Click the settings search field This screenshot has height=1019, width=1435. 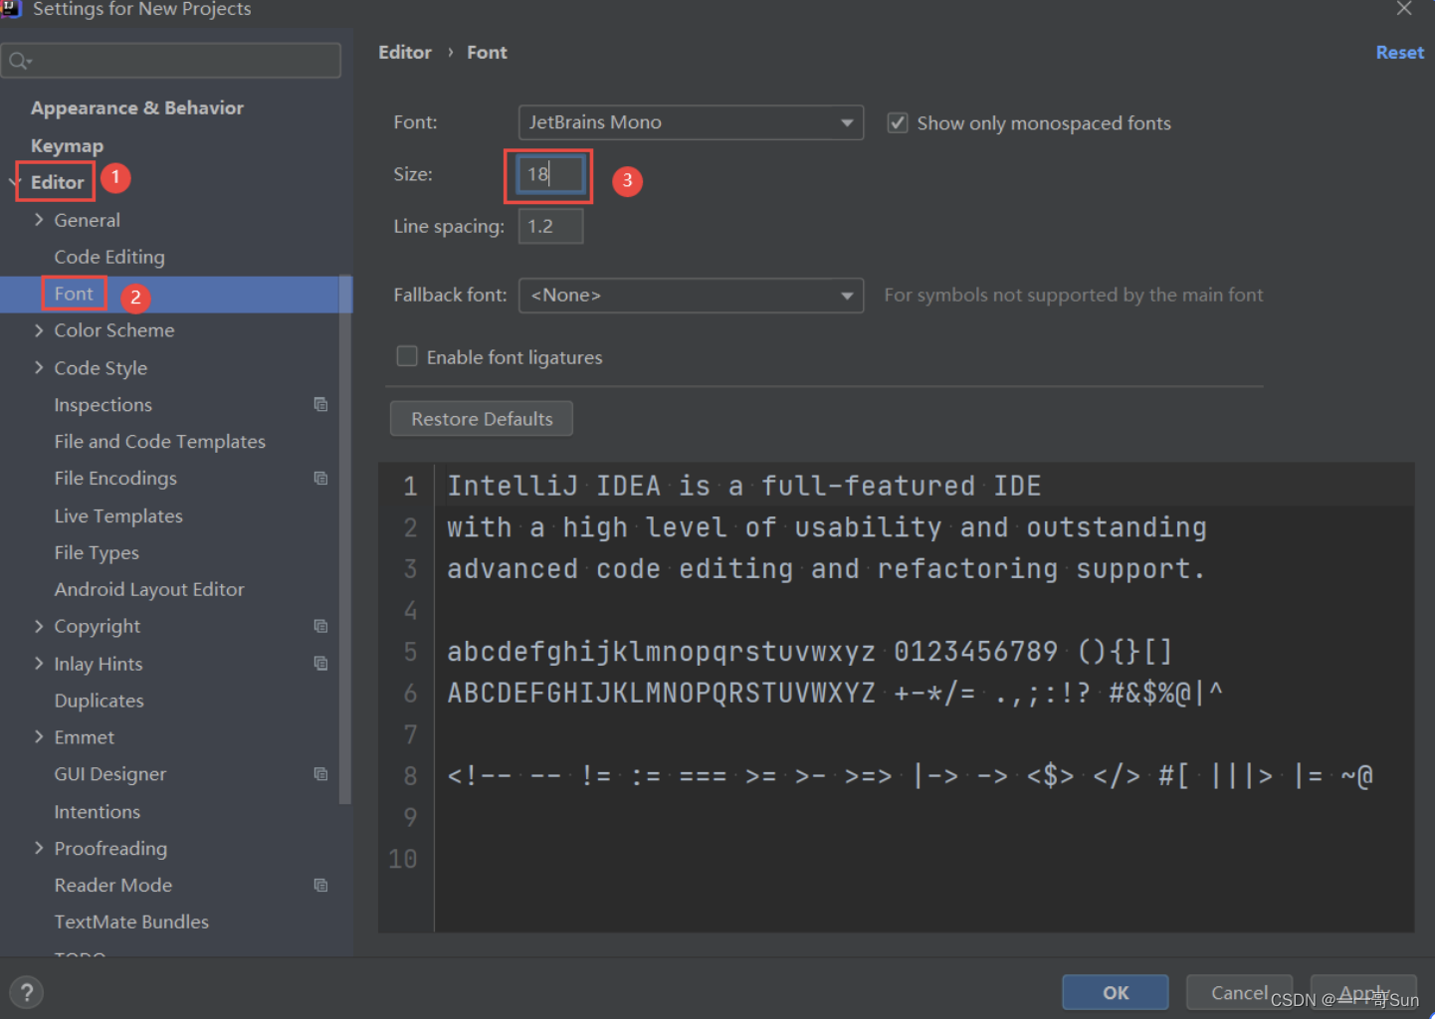pyautogui.click(x=171, y=61)
